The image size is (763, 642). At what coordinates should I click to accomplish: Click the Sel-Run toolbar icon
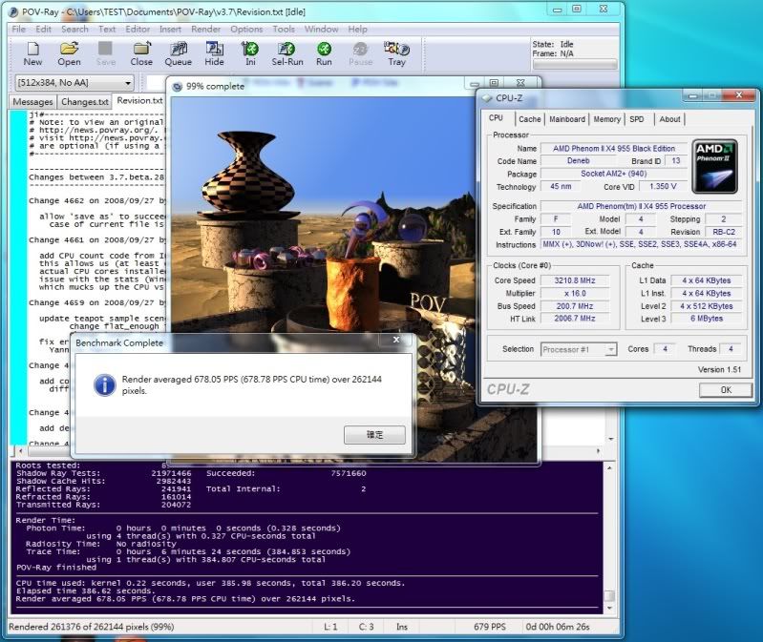pos(287,53)
